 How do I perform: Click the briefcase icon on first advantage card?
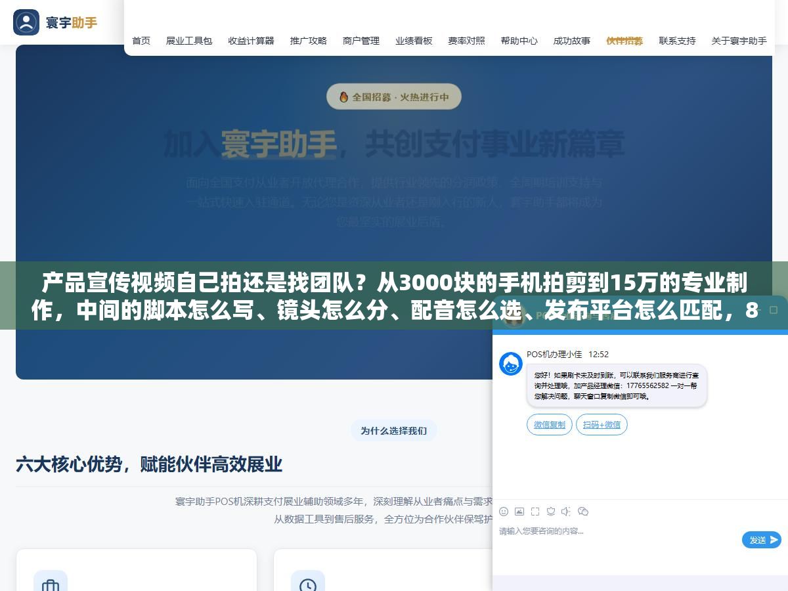coord(51,584)
